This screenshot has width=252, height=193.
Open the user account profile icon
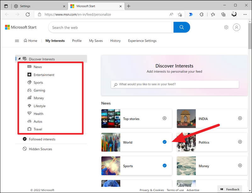pos(237,27)
